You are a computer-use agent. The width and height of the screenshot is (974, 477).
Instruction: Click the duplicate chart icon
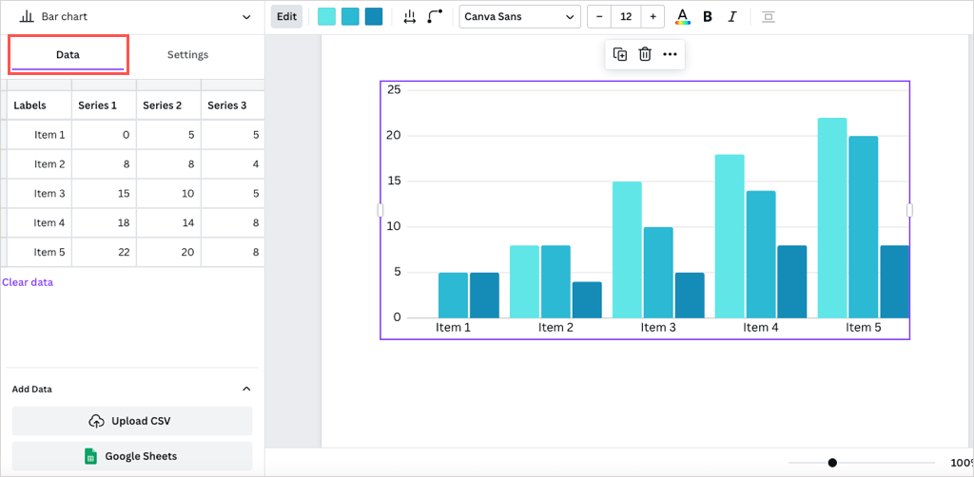tap(620, 55)
